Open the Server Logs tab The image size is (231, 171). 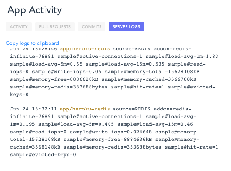tap(126, 26)
